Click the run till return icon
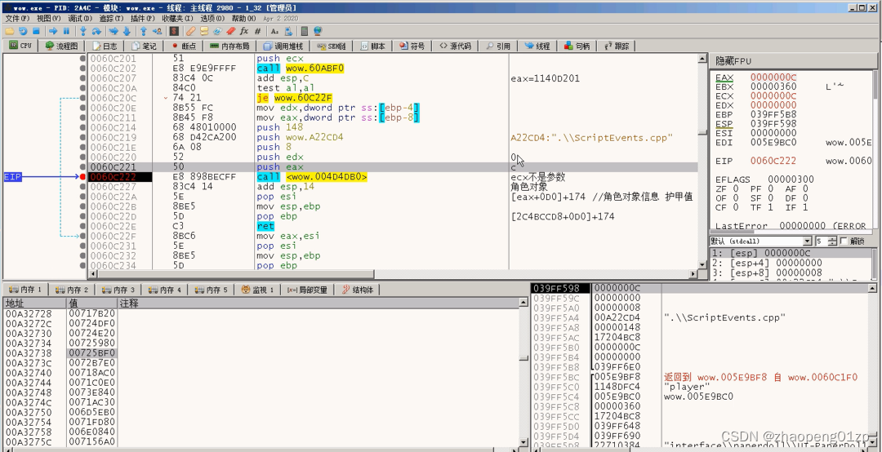The image size is (882, 452). [144, 31]
